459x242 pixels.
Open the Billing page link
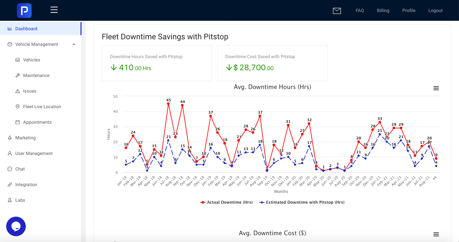[383, 10]
